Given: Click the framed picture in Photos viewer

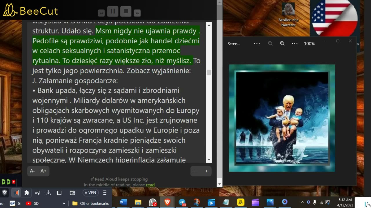Looking at the screenshot, I should (282, 118).
